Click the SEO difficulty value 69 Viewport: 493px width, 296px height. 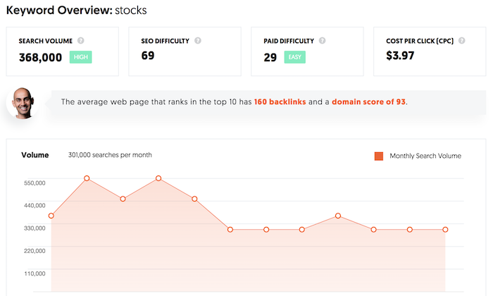148,56
